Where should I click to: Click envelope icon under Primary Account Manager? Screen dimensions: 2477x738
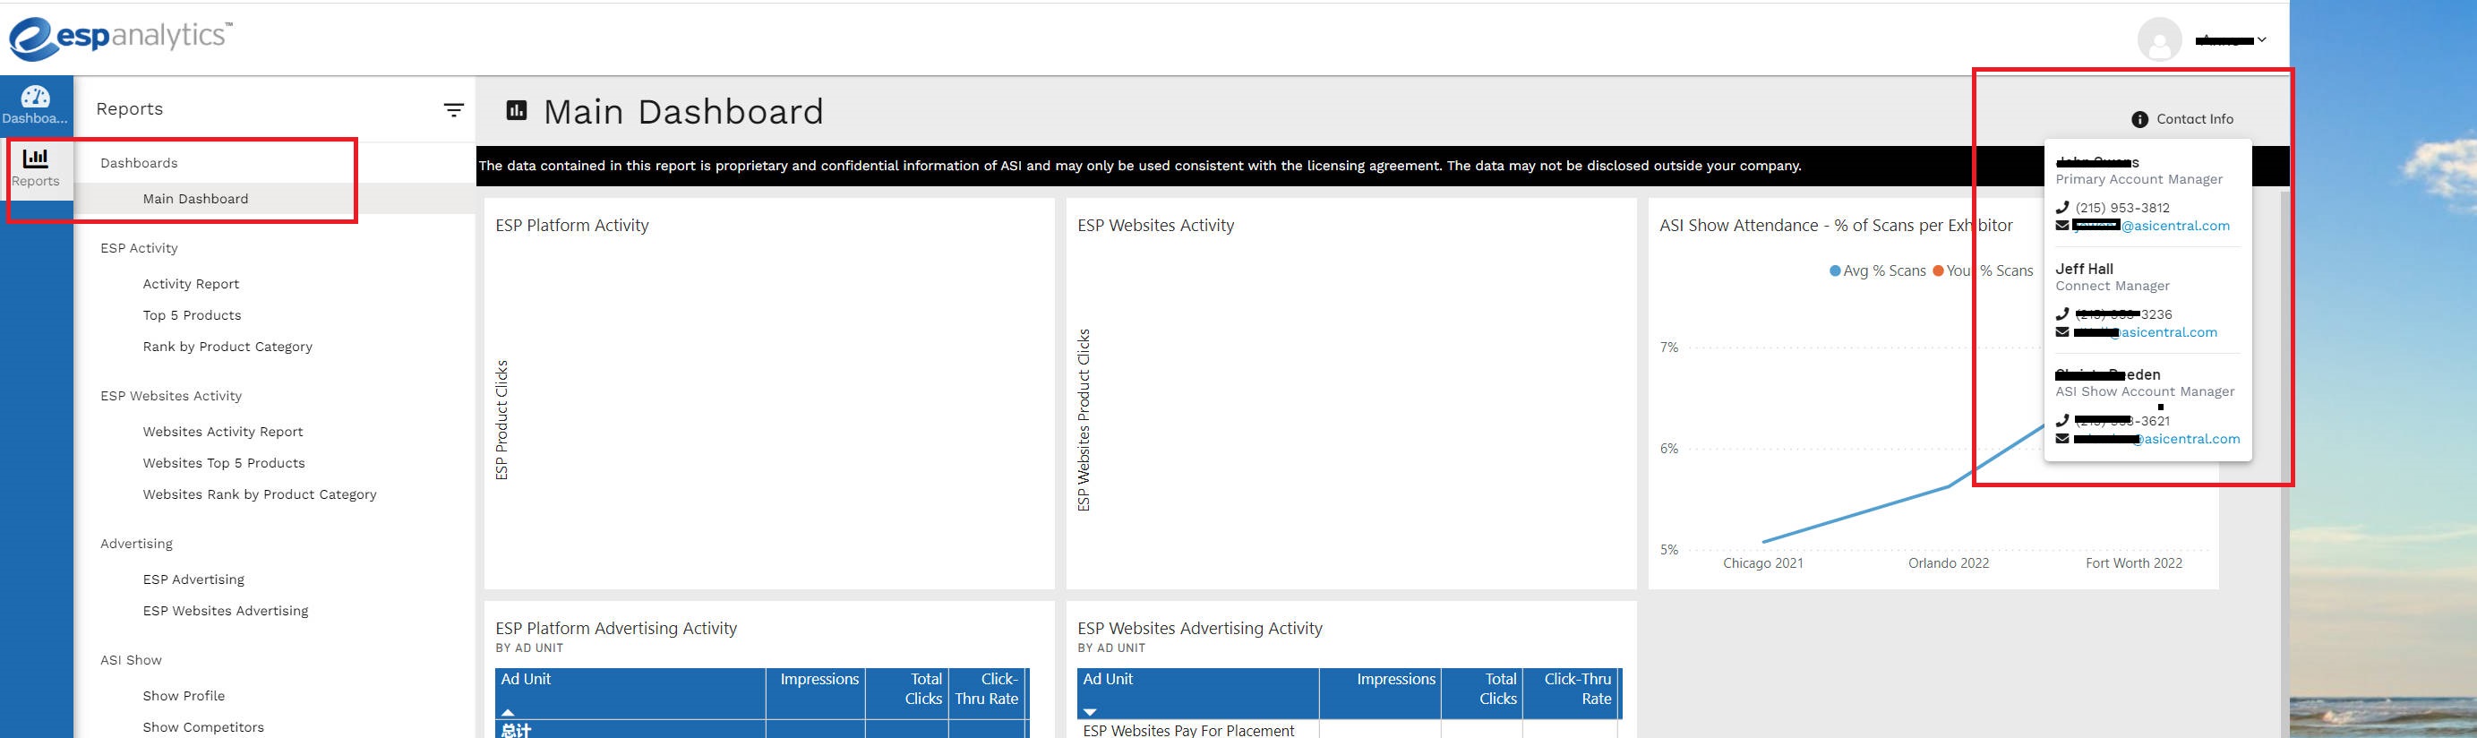[2061, 226]
